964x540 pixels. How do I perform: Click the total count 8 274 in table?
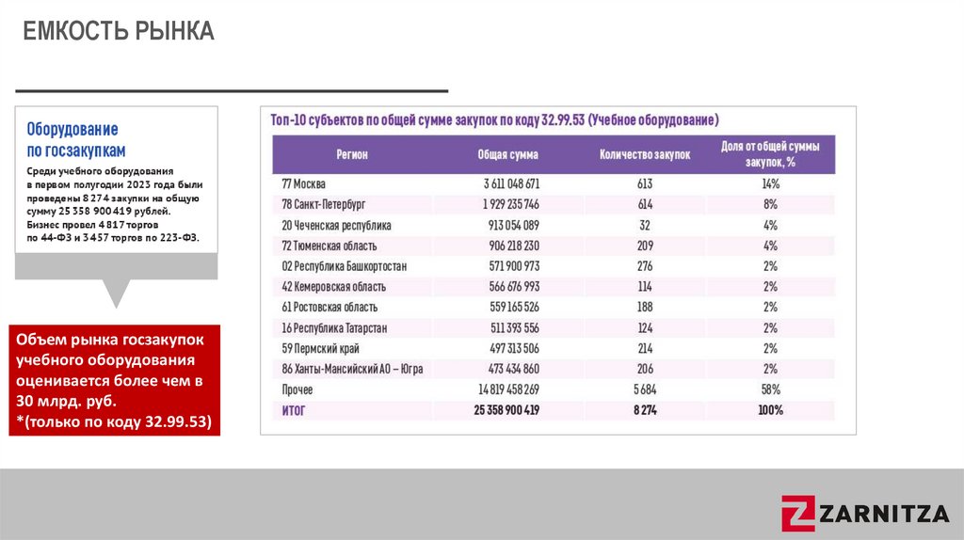point(645,410)
